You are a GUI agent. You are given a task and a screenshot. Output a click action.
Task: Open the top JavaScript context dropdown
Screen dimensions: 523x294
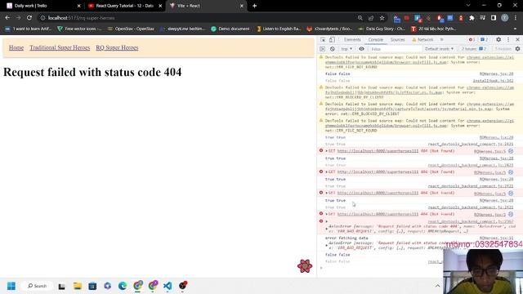pos(346,49)
